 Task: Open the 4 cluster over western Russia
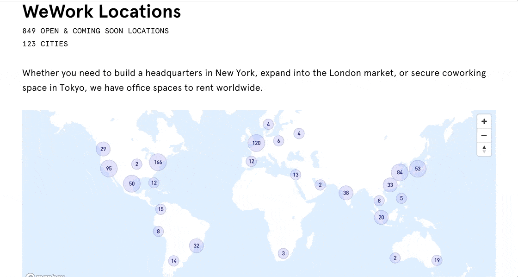[x=299, y=134]
